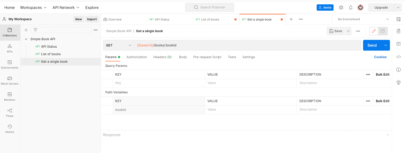Image resolution: width=405 pixels, height=153 pixels.
Task: Open the History sidebar panel
Action: [10, 129]
